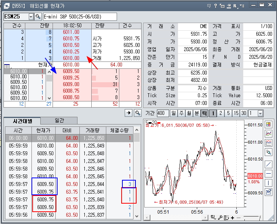277x224 pixels.
Task: Click the right arrow button above the chart
Action: [129, 113]
